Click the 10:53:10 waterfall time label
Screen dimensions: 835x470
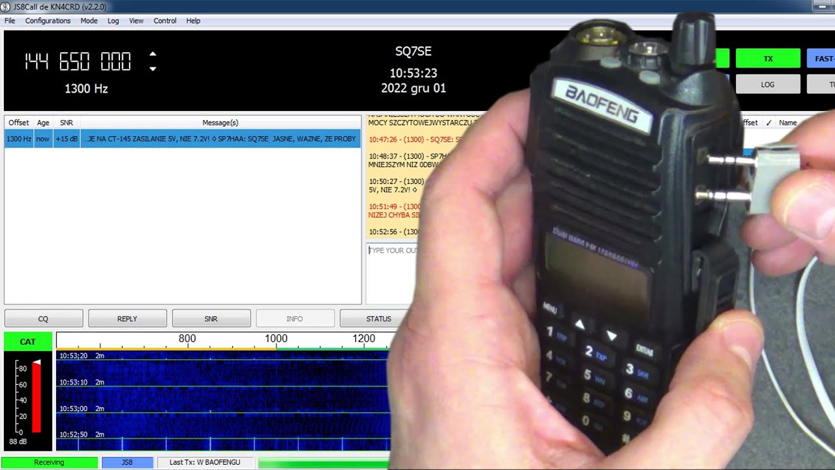[x=73, y=382]
